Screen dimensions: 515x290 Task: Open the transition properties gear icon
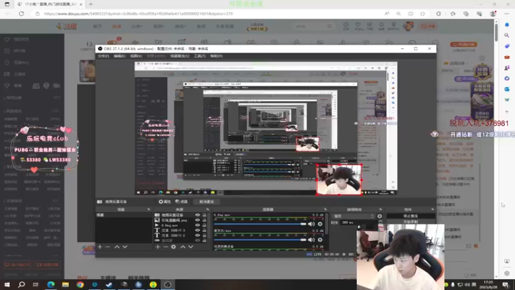(x=380, y=216)
